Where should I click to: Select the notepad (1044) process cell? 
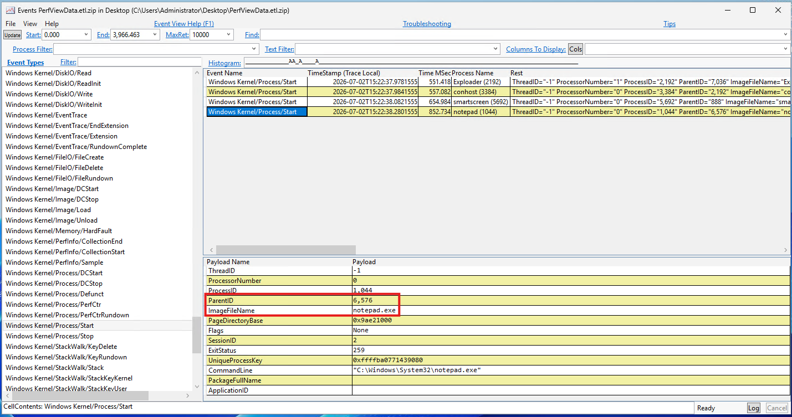click(481, 112)
